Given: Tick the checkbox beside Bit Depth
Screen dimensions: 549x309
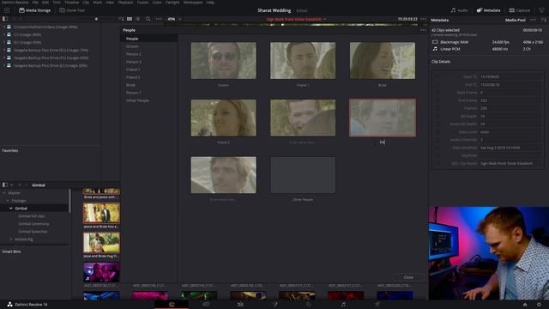Looking at the screenshot, I should coord(437,116).
